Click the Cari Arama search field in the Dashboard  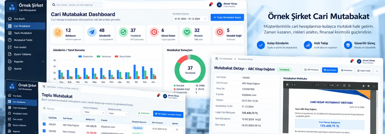click(x=77, y=5)
